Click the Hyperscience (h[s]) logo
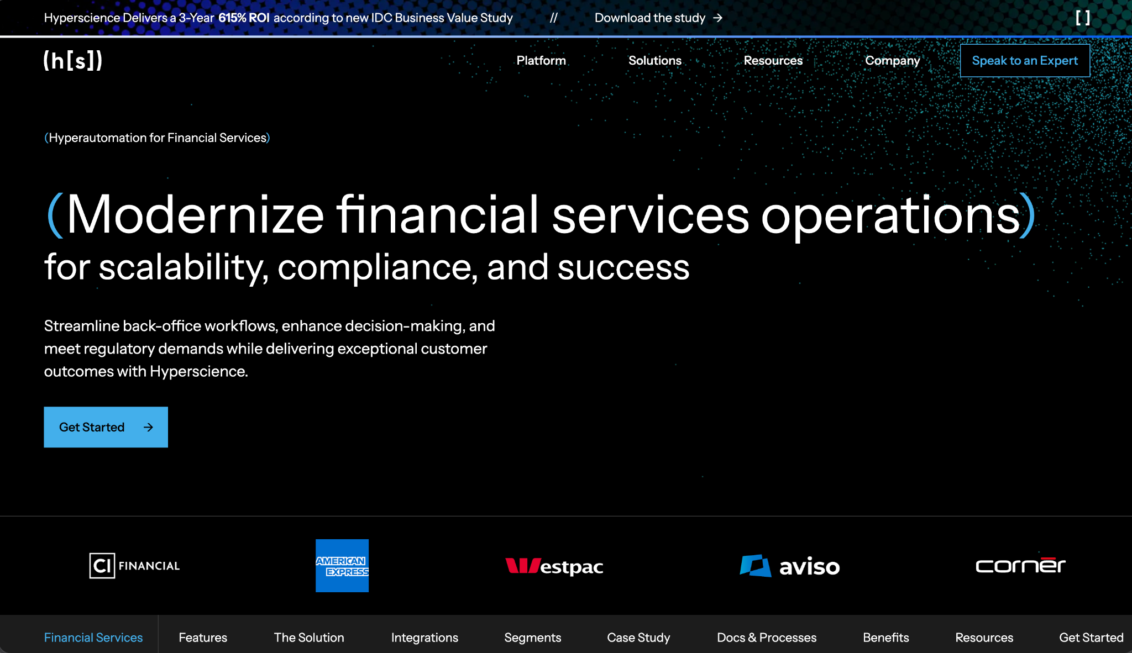 tap(73, 60)
